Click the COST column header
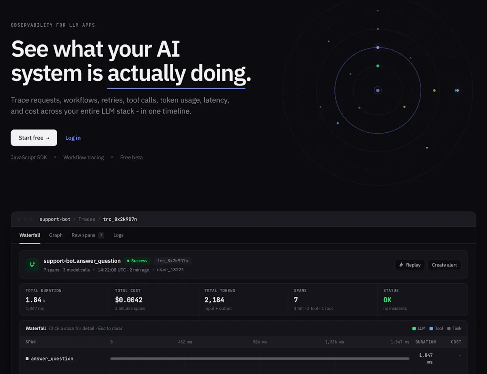This screenshot has width=487, height=374. click(x=456, y=342)
